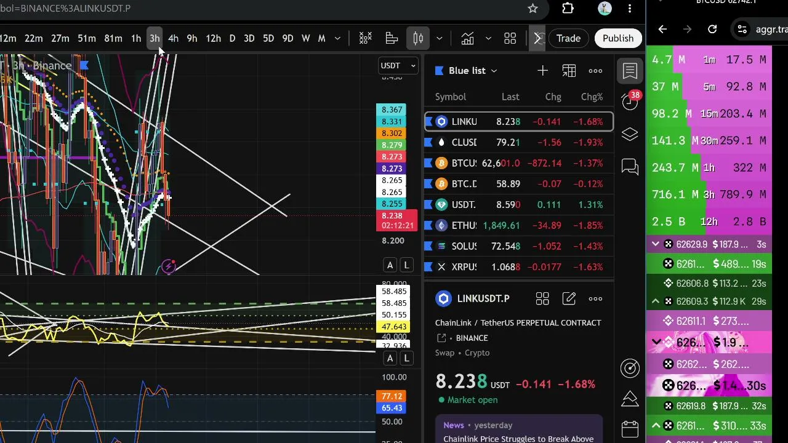Reload the aggr.trade window
788x443 pixels.
[712, 29]
